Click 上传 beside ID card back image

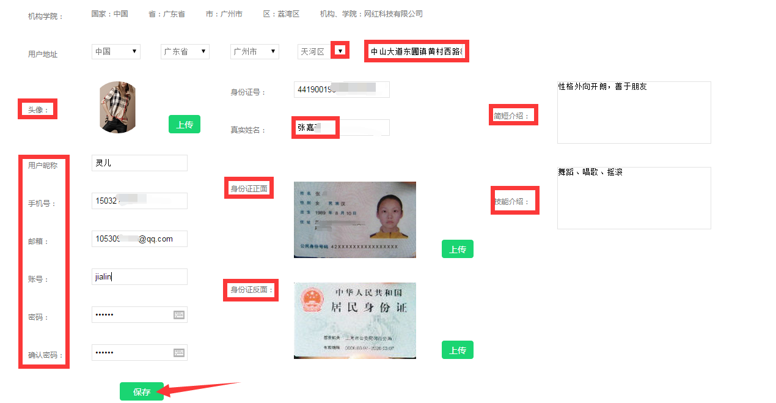click(458, 350)
